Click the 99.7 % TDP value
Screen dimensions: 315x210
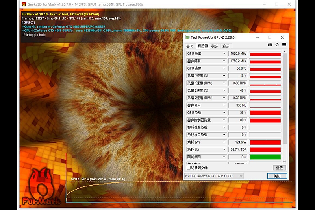pyautogui.click(x=238, y=149)
